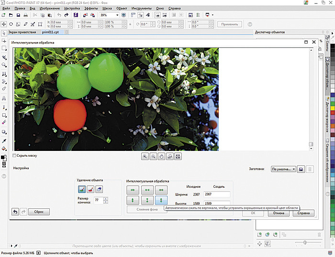Activate the pan hand tool below preview
Viewport: 335px width, 257px height.
coord(161,156)
